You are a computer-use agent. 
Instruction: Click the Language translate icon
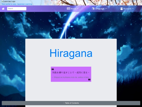[x=93, y=8]
